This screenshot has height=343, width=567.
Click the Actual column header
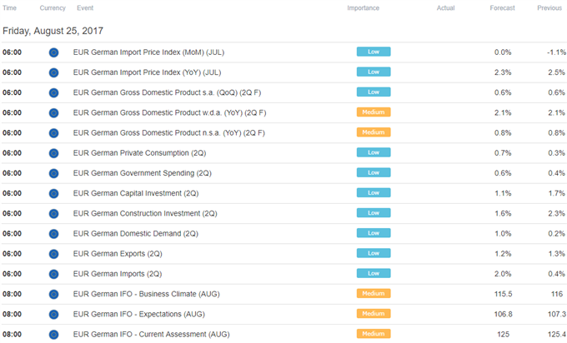[x=445, y=8]
